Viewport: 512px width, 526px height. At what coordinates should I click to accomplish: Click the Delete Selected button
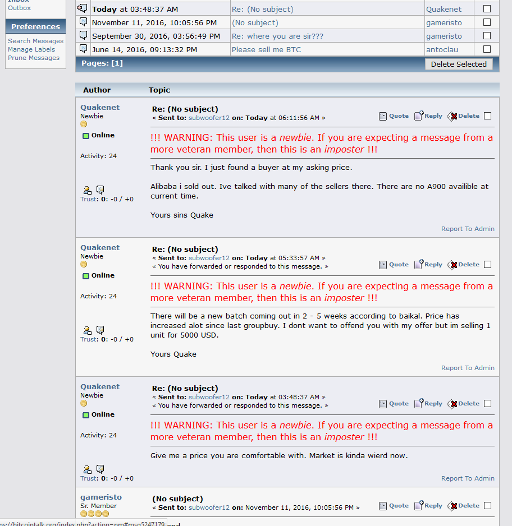pyautogui.click(x=459, y=64)
